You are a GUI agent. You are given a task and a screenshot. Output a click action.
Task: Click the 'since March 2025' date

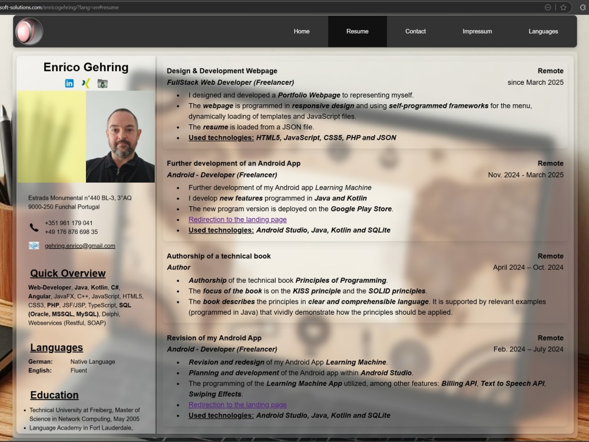click(x=535, y=83)
